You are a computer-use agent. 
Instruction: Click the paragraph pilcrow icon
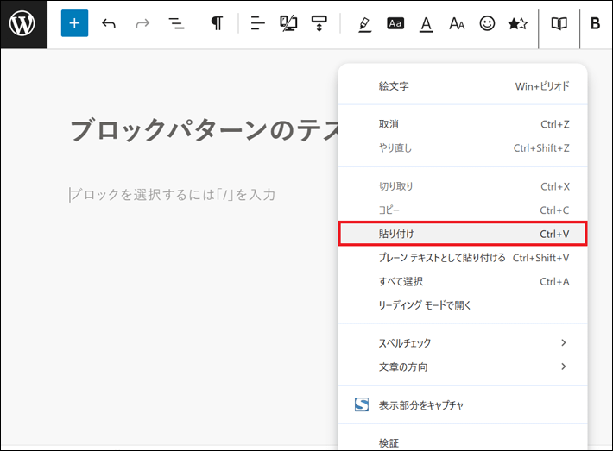[x=217, y=24]
